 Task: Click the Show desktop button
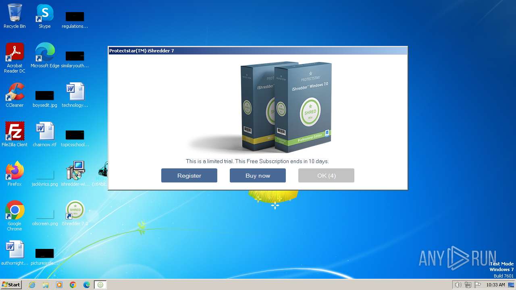pyautogui.click(x=512, y=285)
